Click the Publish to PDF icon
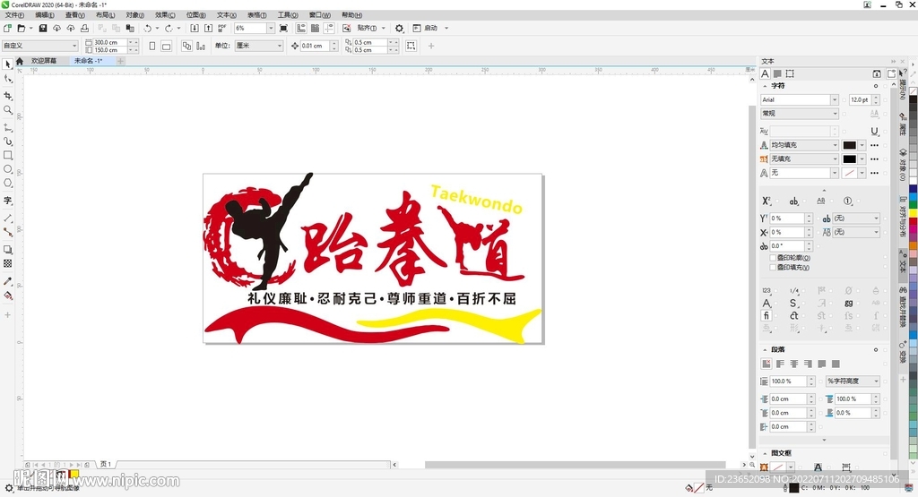This screenshot has width=918, height=497. click(x=222, y=28)
